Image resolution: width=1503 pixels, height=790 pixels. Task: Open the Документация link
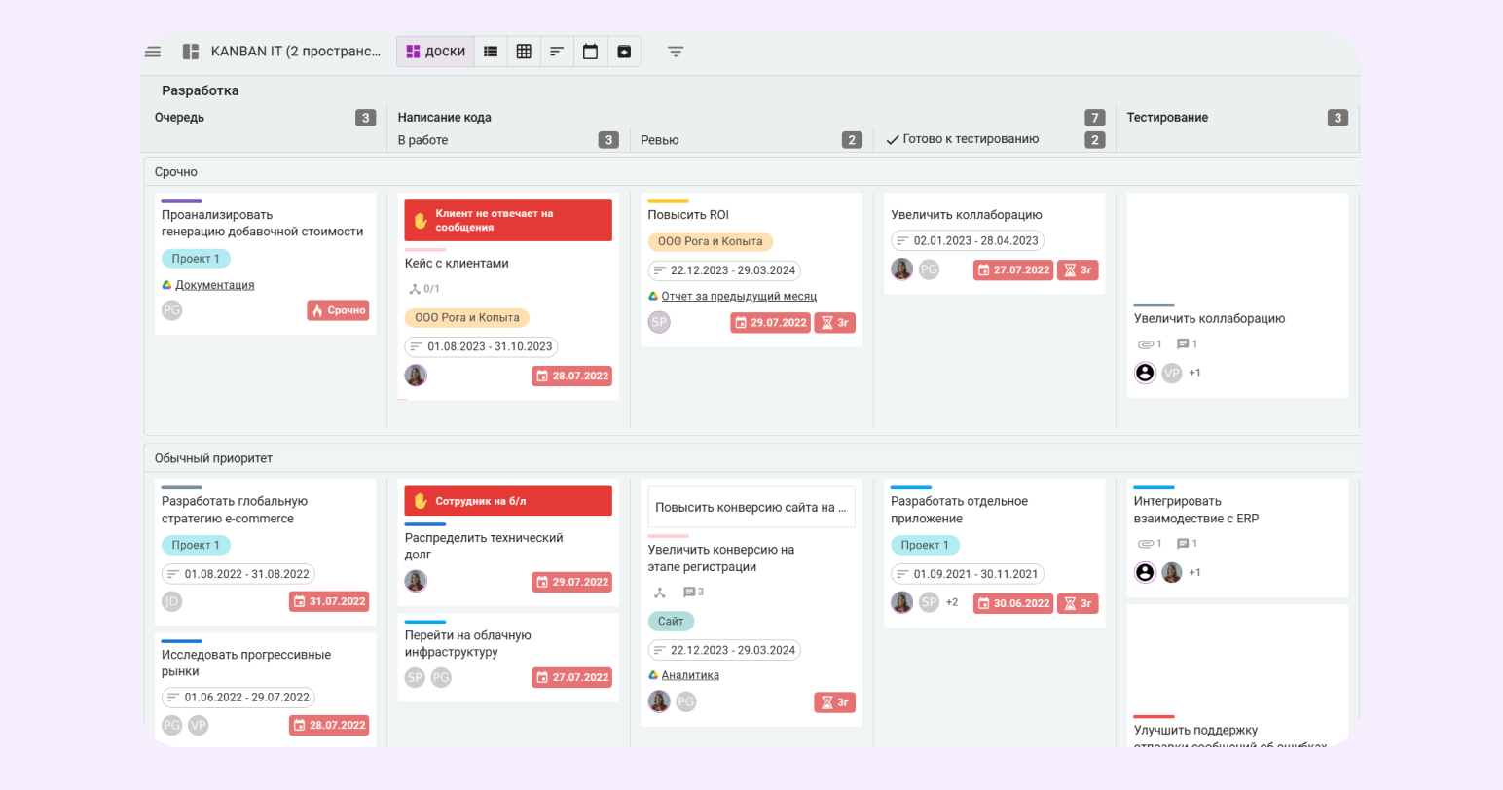214,285
